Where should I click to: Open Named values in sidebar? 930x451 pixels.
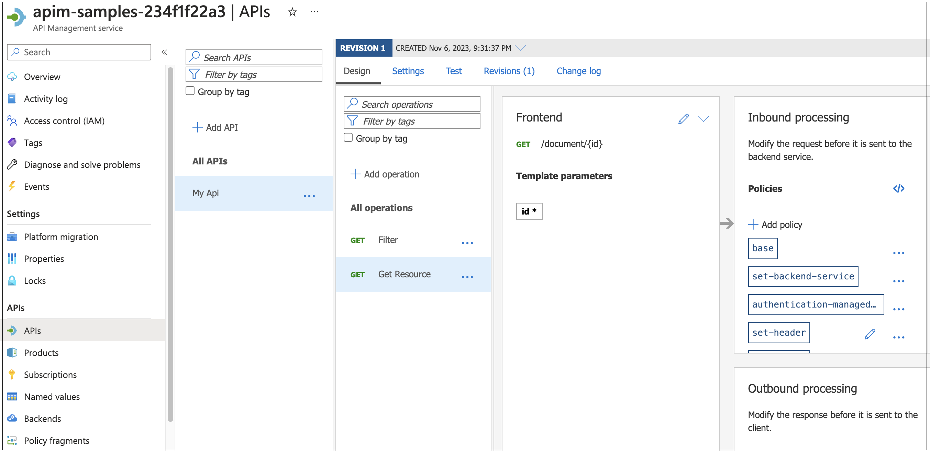coord(52,396)
